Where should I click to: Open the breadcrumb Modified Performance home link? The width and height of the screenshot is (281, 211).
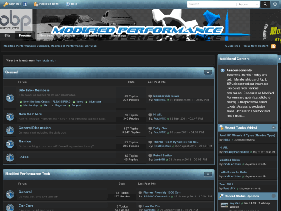pyautogui.click(x=50, y=46)
